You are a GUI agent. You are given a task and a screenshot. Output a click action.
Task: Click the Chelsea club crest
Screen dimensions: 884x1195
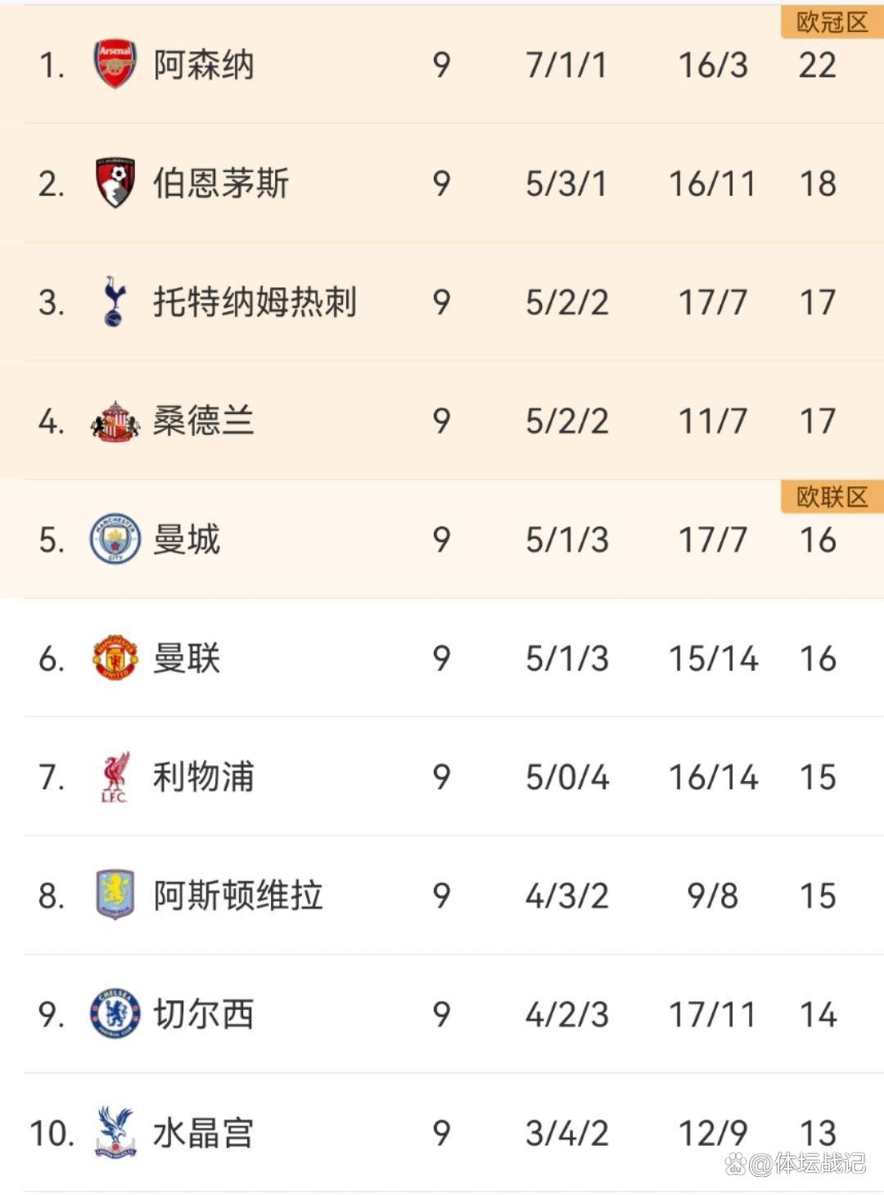pos(115,1013)
